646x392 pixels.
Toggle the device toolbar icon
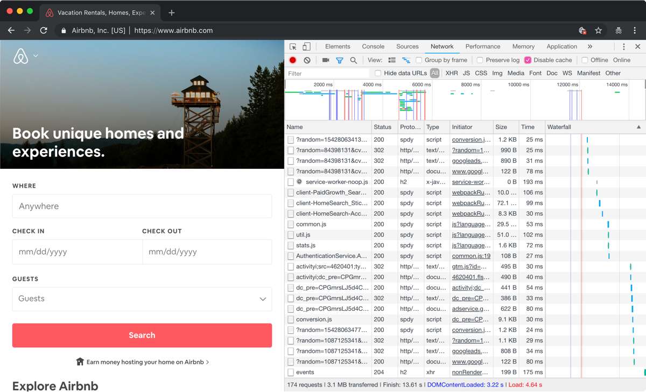click(x=306, y=47)
